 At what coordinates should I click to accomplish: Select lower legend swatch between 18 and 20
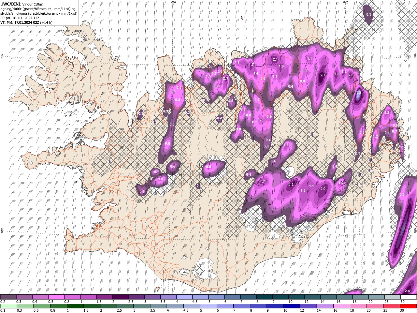[x=358, y=306]
